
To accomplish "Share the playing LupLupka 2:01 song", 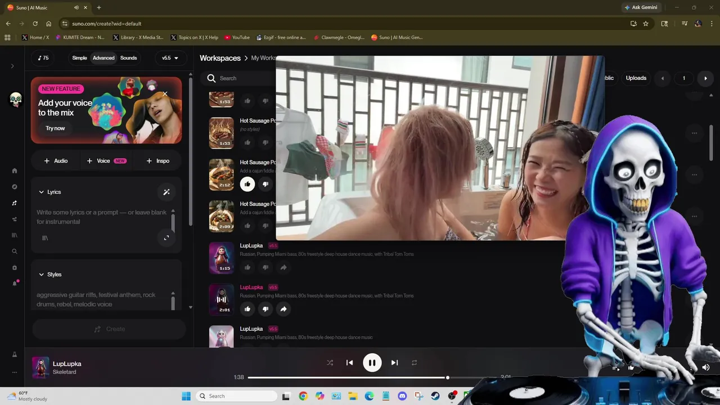I will [283, 309].
